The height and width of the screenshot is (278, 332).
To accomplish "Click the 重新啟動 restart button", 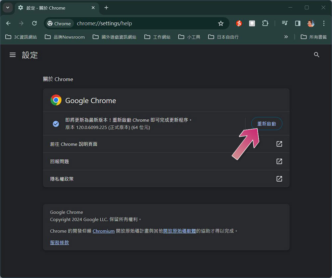I will tap(267, 123).
